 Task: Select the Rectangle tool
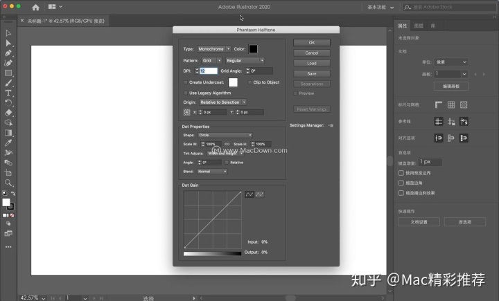8,73
